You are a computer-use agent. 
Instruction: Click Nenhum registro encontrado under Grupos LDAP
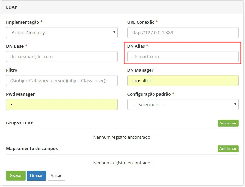122,137
